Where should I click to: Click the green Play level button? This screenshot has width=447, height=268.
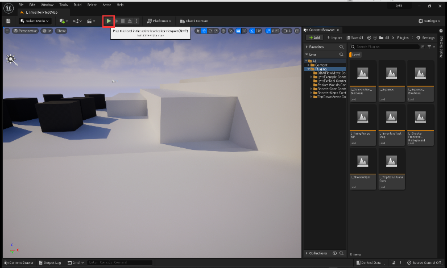click(x=109, y=21)
